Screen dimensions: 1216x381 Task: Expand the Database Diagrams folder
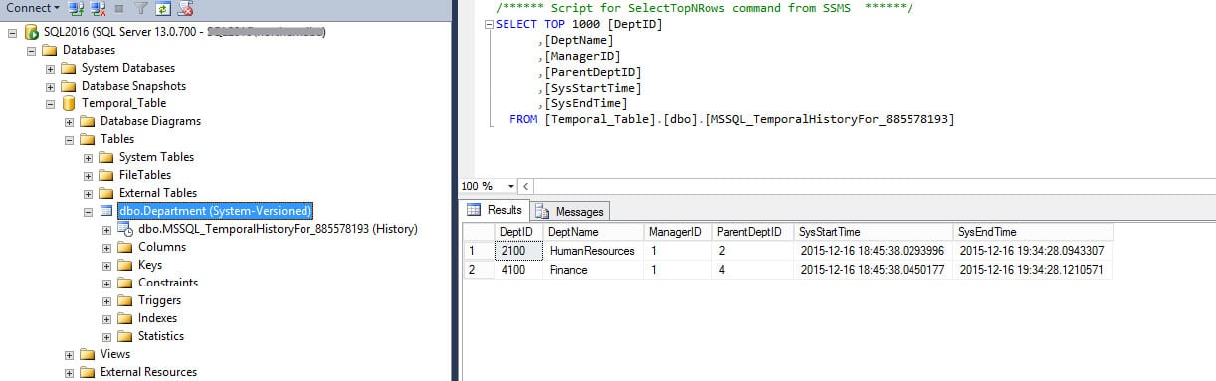click(x=70, y=121)
